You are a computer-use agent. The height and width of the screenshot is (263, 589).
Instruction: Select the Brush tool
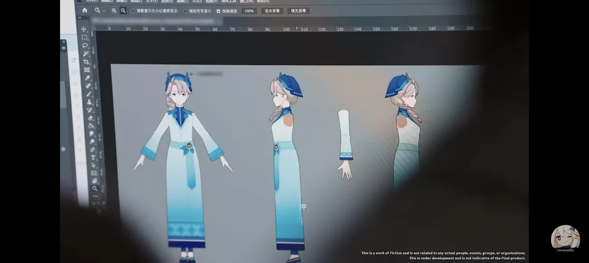point(89,94)
